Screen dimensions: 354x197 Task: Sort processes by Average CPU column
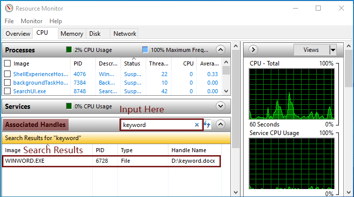click(x=209, y=63)
